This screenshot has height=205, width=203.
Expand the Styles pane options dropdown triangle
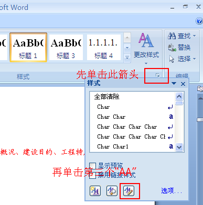174,84
